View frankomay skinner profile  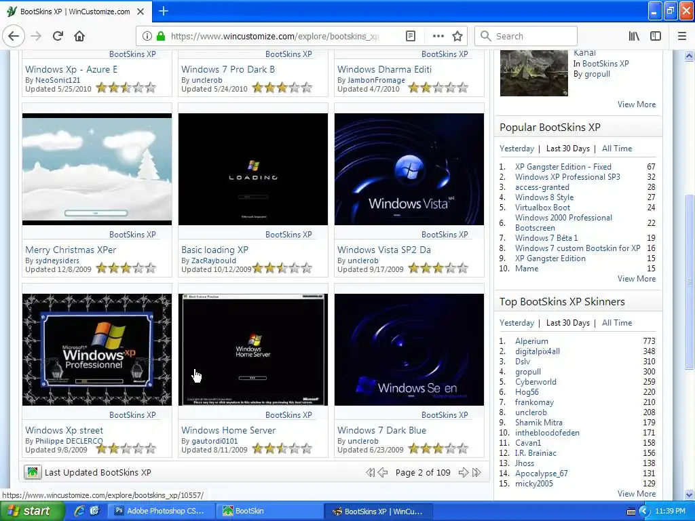pos(534,402)
